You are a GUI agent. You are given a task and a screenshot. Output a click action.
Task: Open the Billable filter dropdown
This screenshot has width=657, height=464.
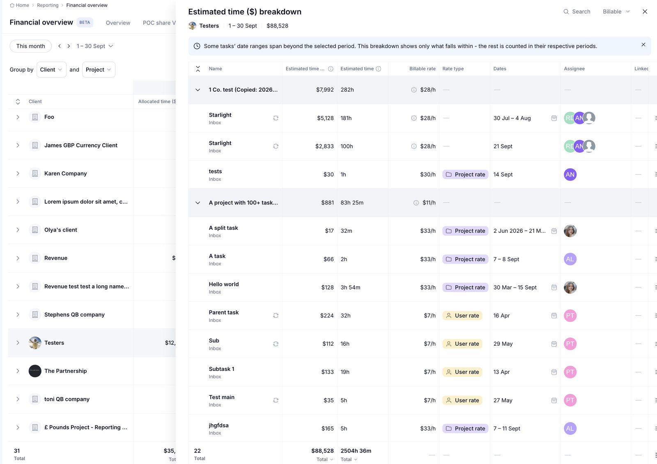(616, 11)
